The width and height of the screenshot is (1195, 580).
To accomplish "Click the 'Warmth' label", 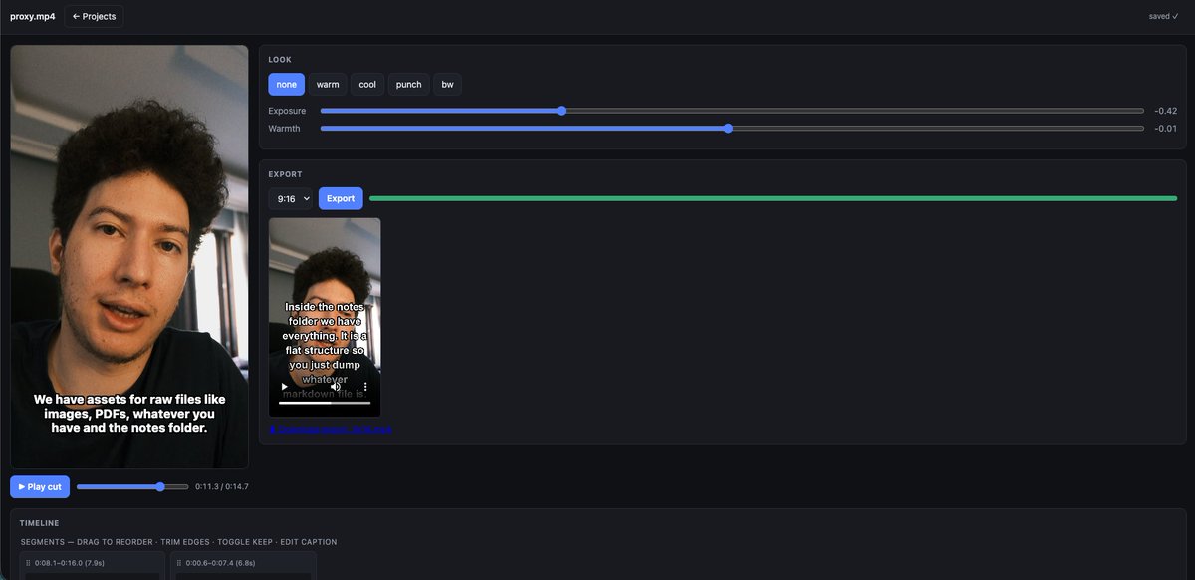I will coord(284,129).
